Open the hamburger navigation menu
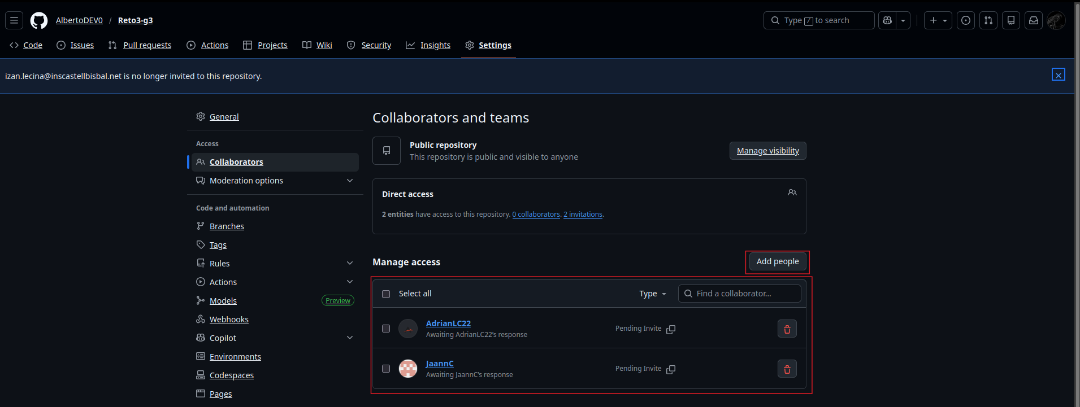 pyautogui.click(x=14, y=21)
